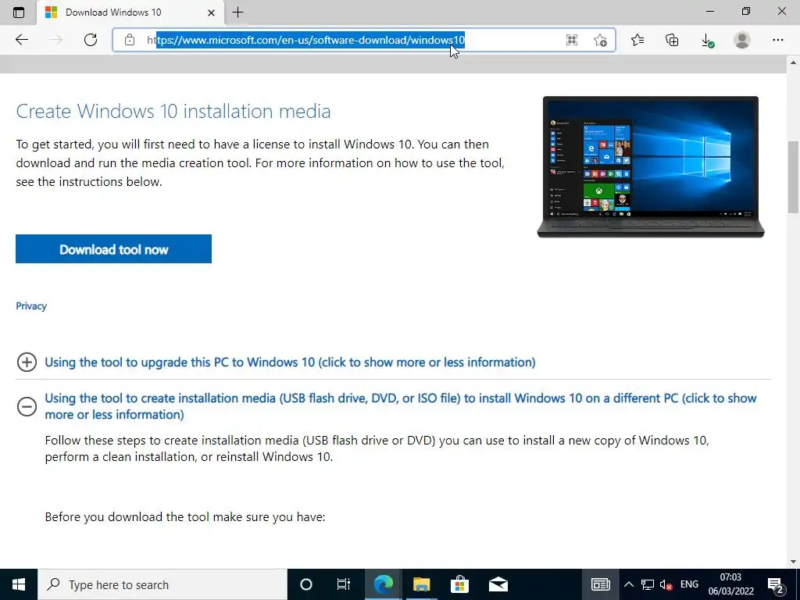800x600 pixels.
Task: Open Edge Settings and more menu
Action: coord(777,40)
